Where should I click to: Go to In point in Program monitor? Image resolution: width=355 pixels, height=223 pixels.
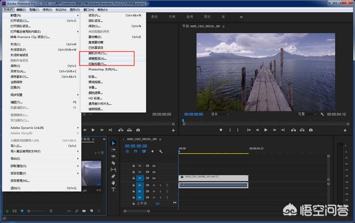(x=249, y=130)
